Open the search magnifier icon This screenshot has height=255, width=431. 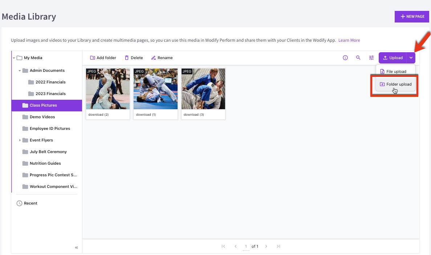(x=358, y=58)
